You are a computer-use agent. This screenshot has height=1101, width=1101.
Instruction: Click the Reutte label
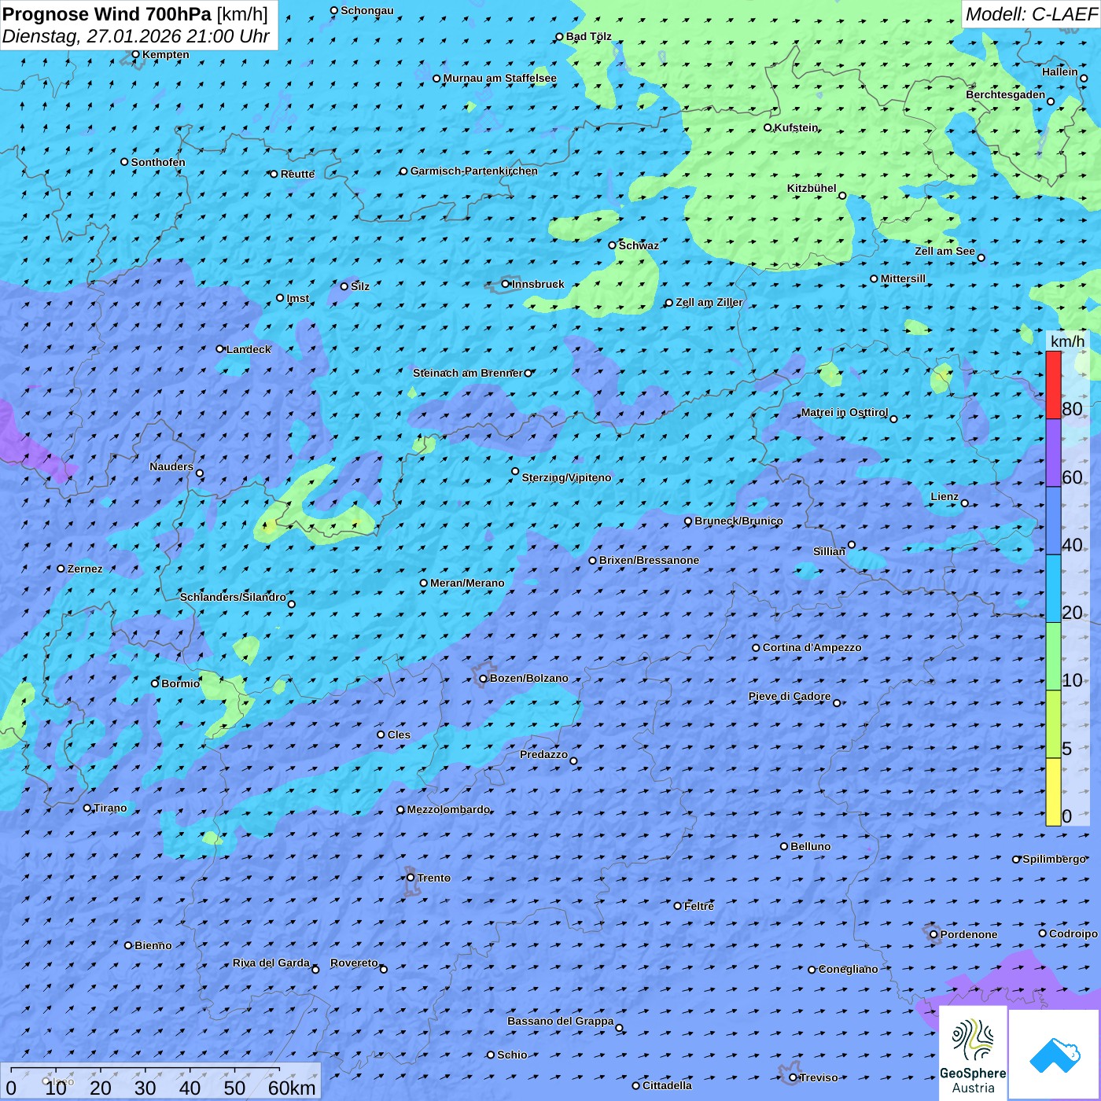[297, 174]
